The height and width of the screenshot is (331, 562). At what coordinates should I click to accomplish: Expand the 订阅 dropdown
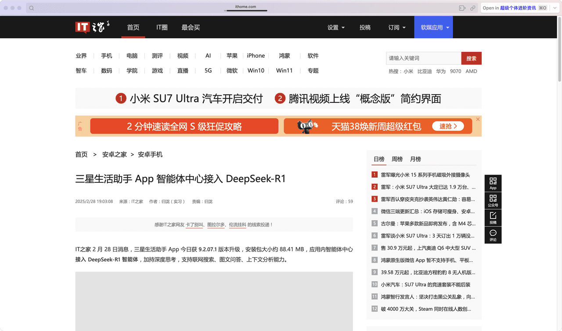[397, 27]
